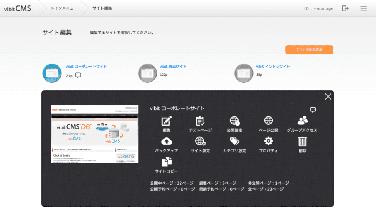
Task: Click the 公開予約ページ：0ページ text
Action: click(x=172, y=189)
